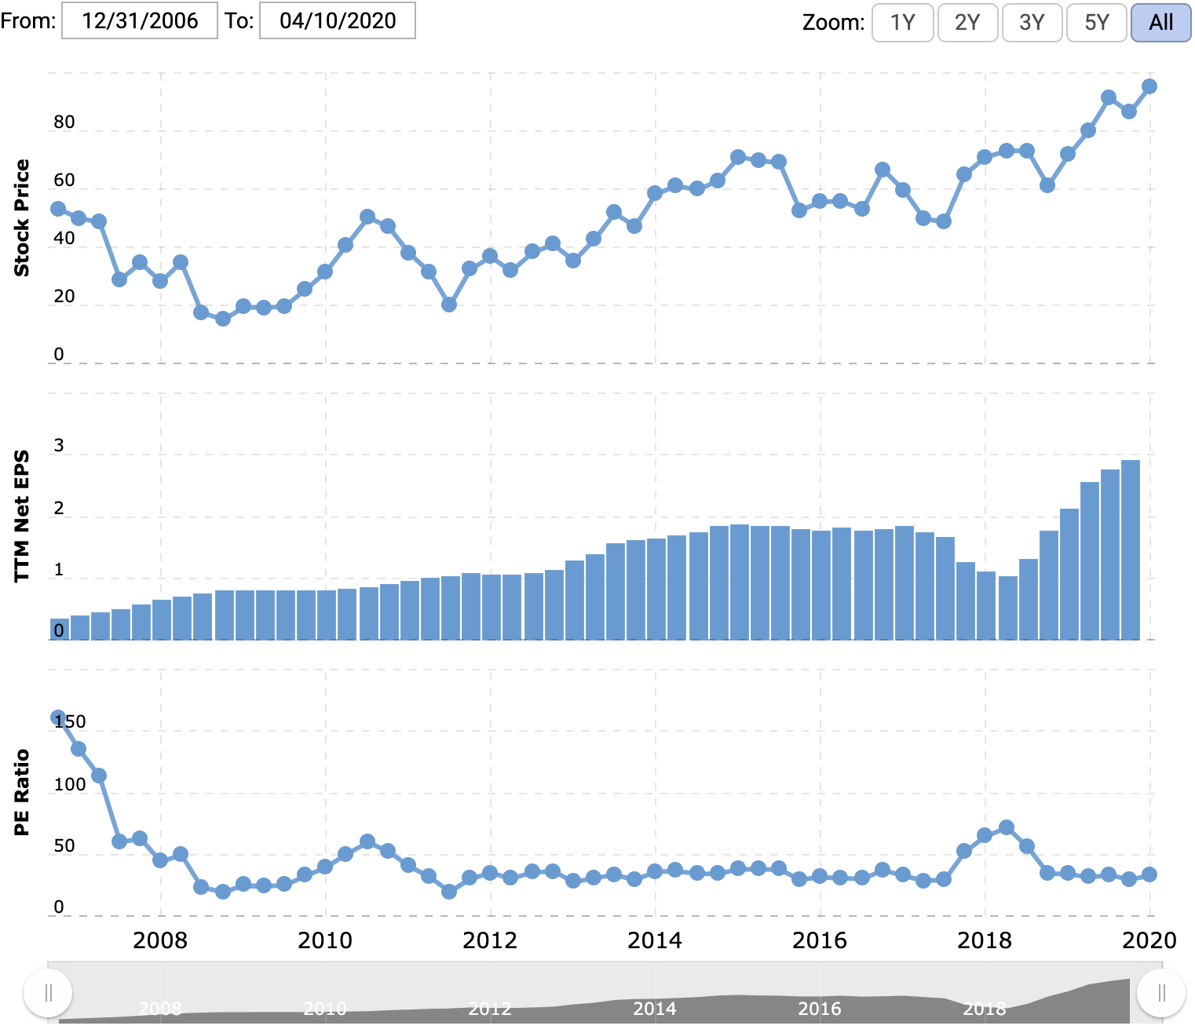Click the 2012 label on the x-axis
The width and height of the screenshot is (1195, 1033).
point(490,940)
